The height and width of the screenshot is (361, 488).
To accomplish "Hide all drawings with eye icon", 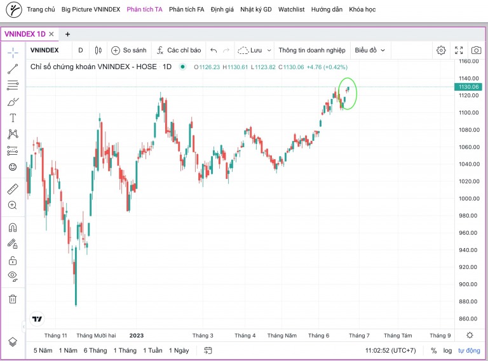I will (13, 276).
